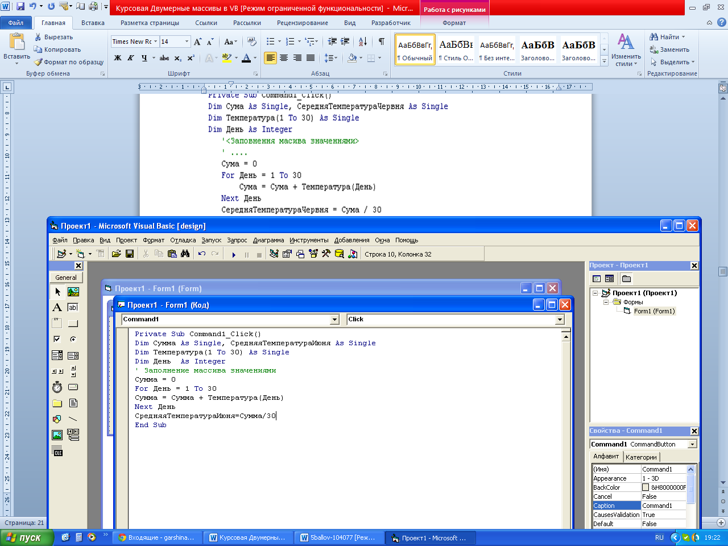Save the project using the Visual Basic toolbar
Screen dimensions: 728x546
[x=130, y=254]
